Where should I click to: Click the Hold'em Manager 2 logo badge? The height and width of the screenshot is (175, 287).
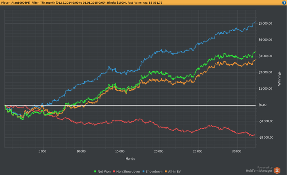pyautogui.click(x=277, y=170)
